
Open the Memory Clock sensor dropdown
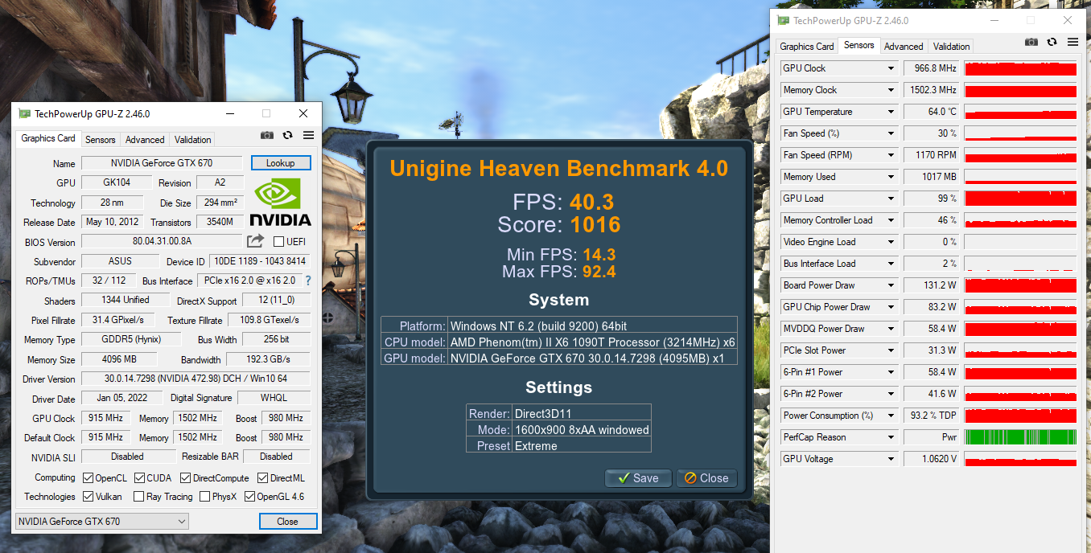[891, 90]
